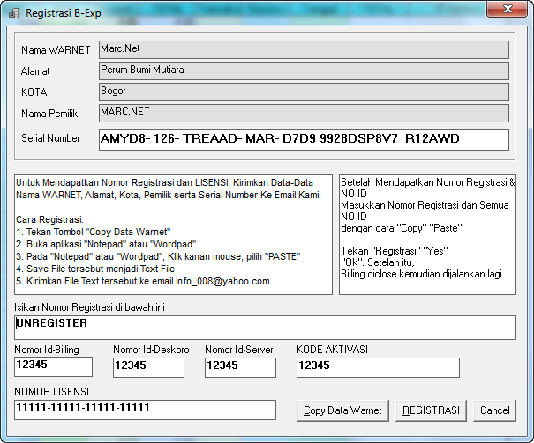Click the 'Nama WARNET' label

coord(56,50)
